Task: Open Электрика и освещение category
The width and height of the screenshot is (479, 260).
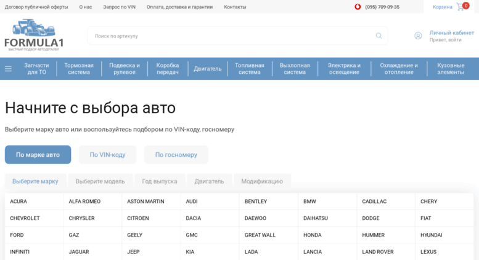Action: [x=344, y=69]
